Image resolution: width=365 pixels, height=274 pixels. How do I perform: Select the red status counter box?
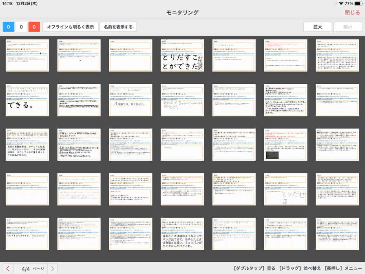tap(34, 27)
